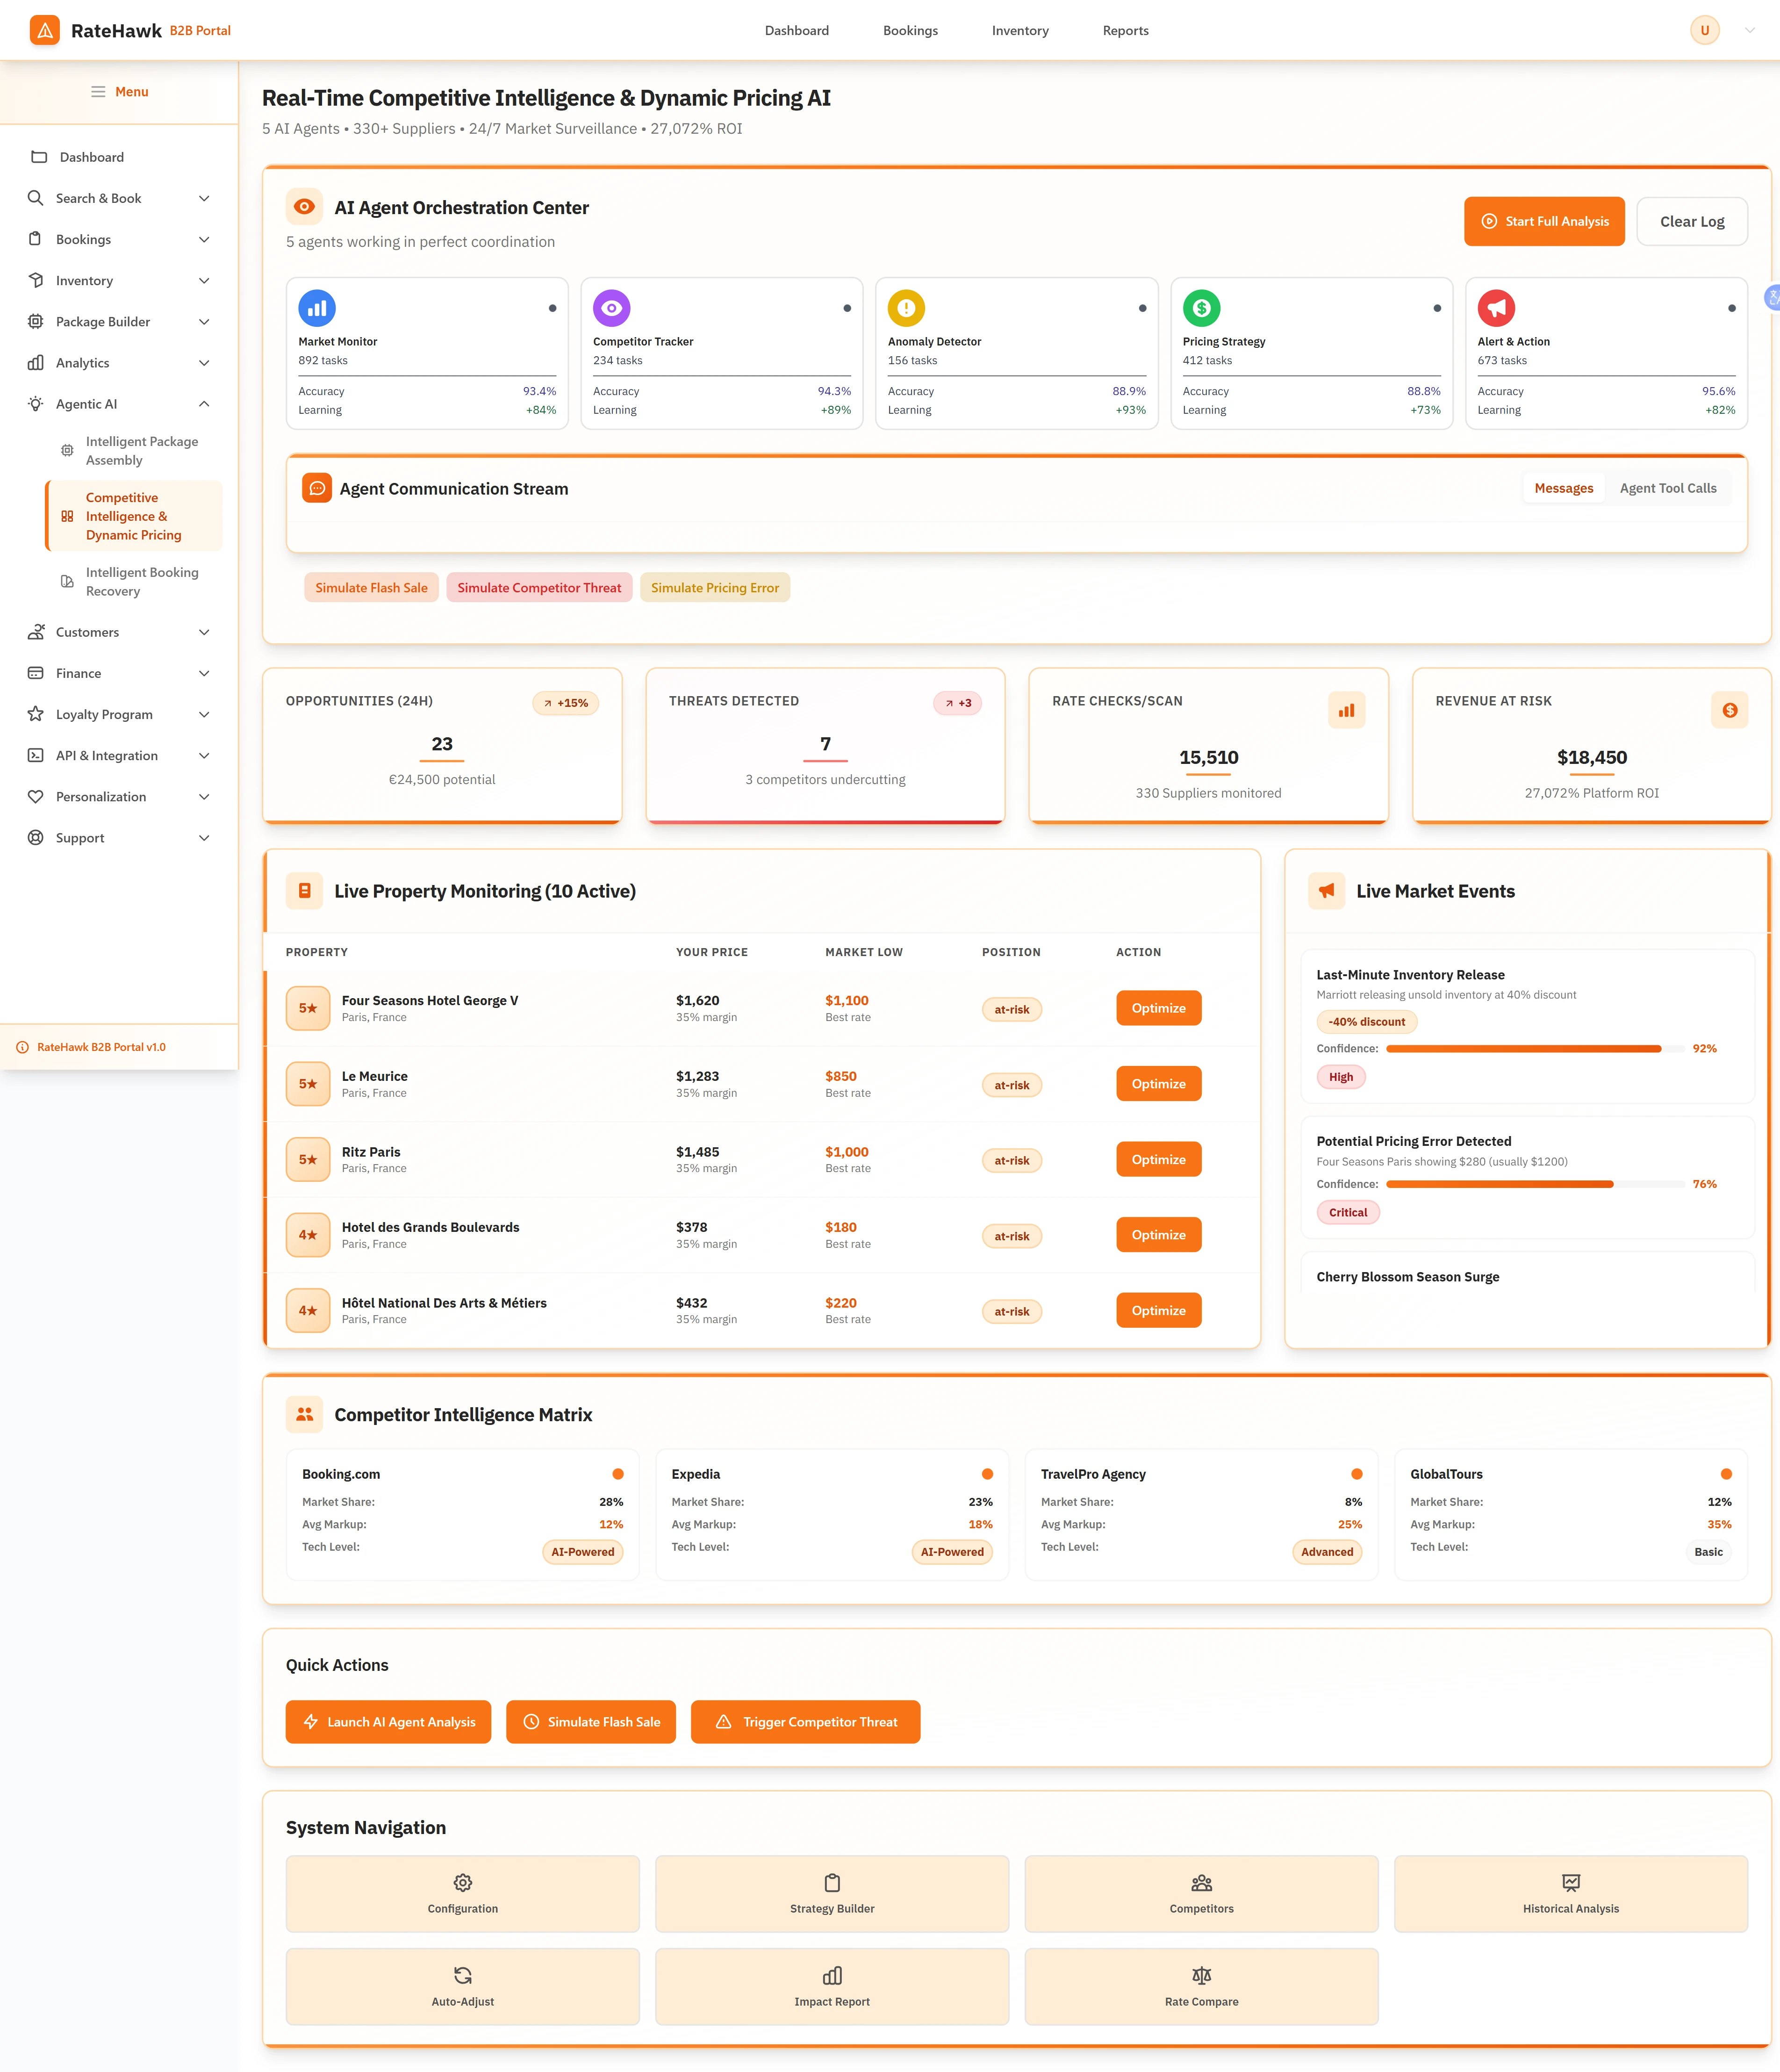Open the Rate Compare tool
This screenshot has height=2072, width=1780.
1201,1986
